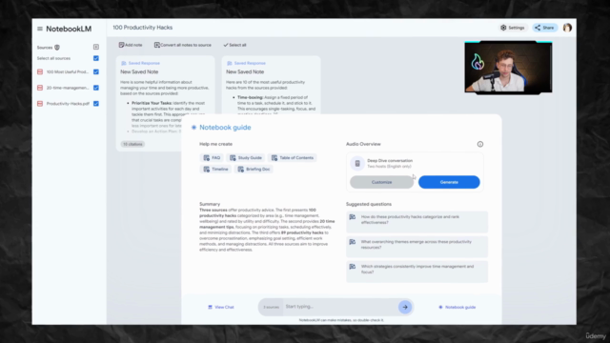
Task: Click Customize audio overview
Action: (x=381, y=182)
